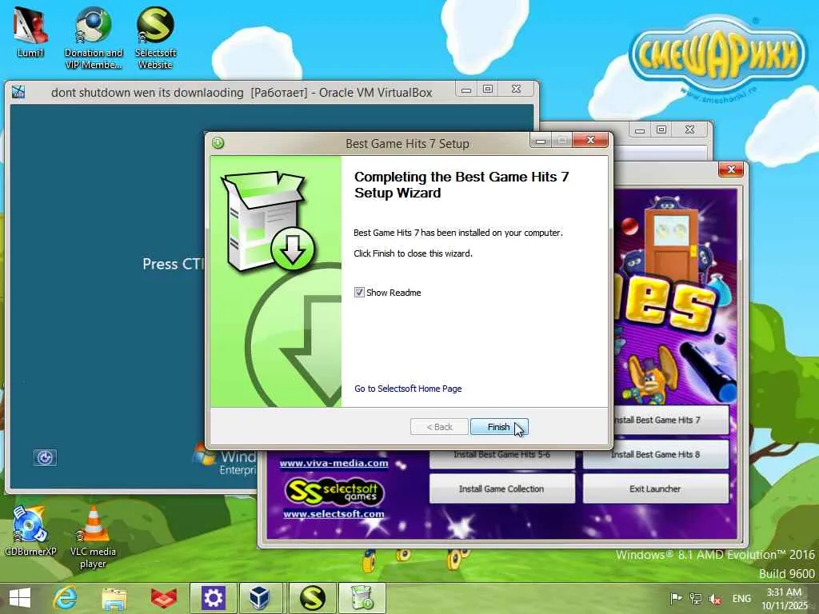
Task: Open the network tray icon
Action: (x=695, y=598)
